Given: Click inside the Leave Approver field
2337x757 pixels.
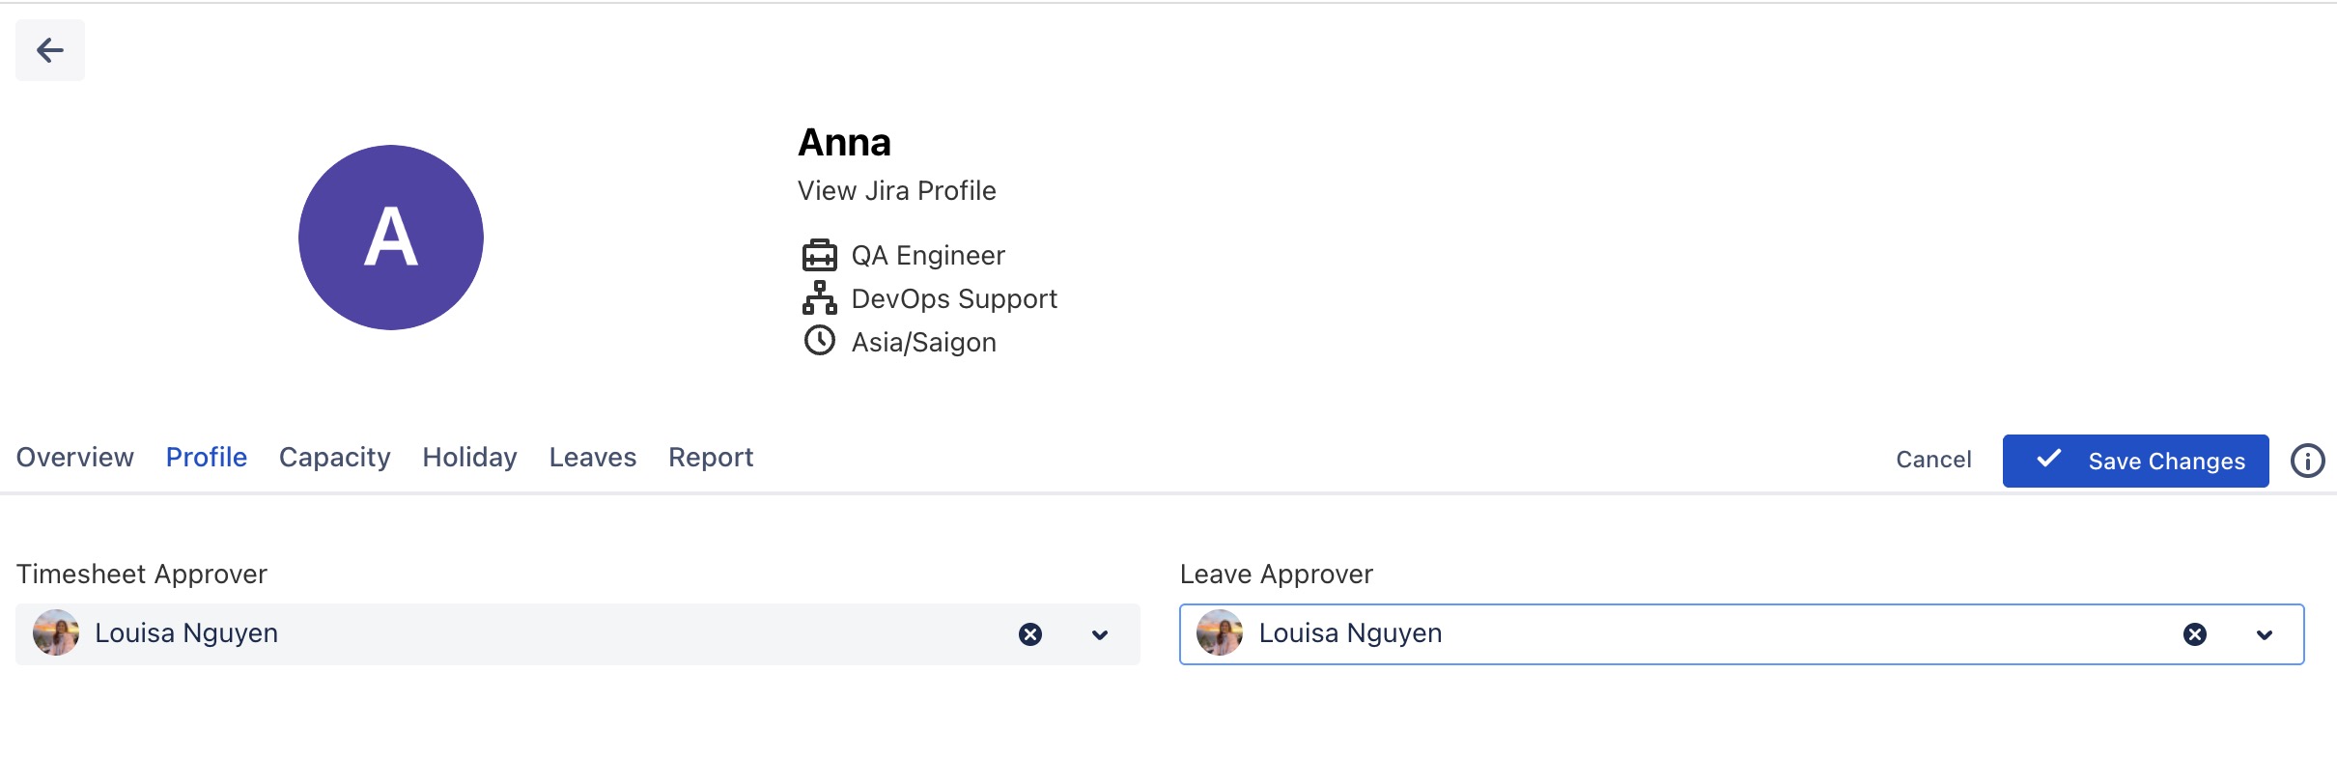Looking at the screenshot, I should coord(1738,634).
